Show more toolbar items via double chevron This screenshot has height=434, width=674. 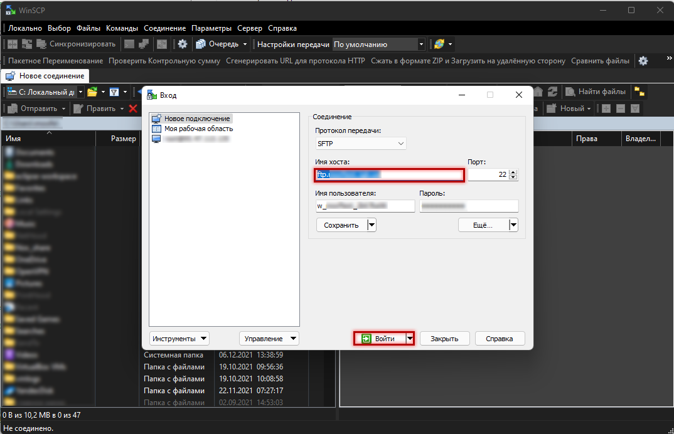pyautogui.click(x=669, y=58)
